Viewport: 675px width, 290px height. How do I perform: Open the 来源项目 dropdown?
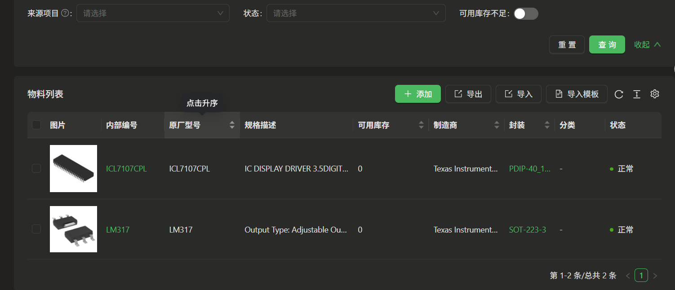point(153,13)
